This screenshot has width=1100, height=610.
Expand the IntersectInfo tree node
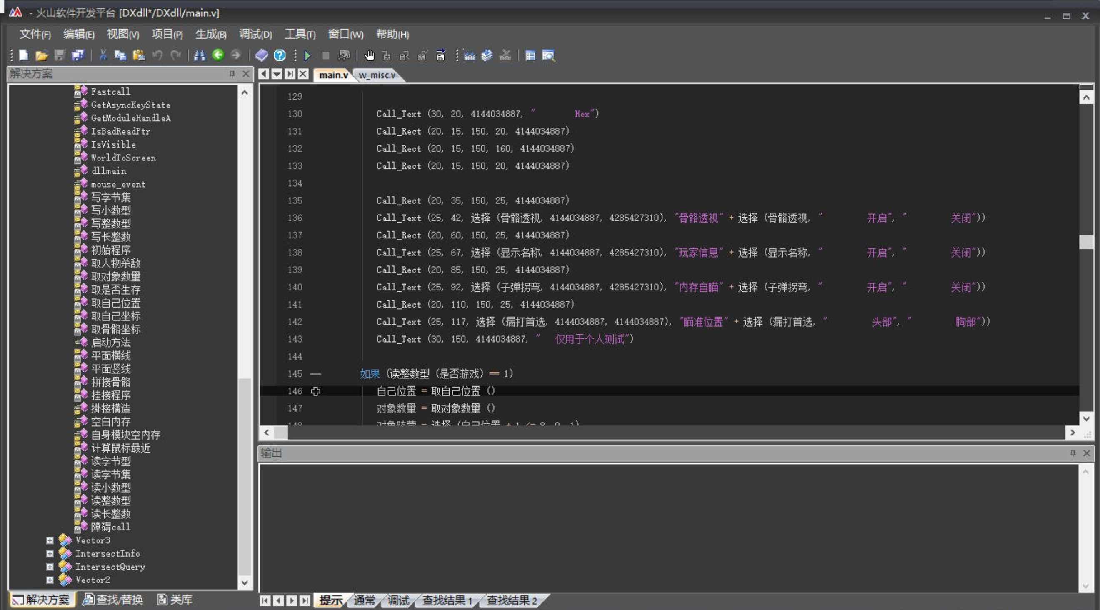pyautogui.click(x=50, y=554)
